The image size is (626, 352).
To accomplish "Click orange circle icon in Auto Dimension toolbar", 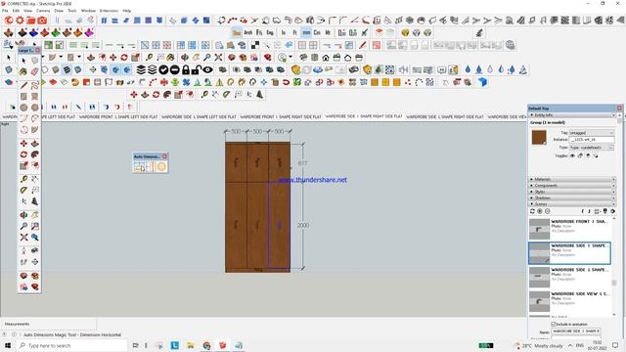I will (161, 167).
